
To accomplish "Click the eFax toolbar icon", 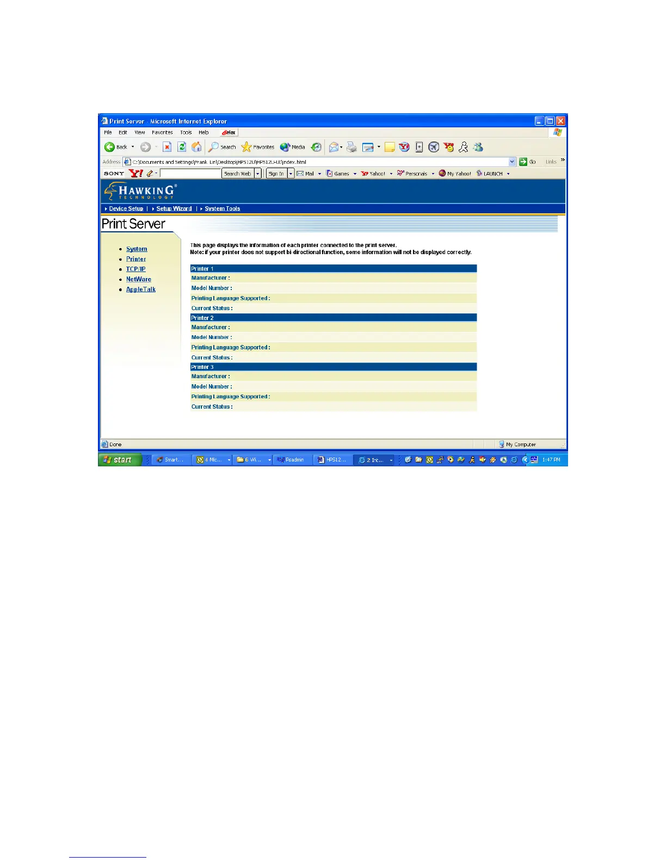I will (229, 132).
